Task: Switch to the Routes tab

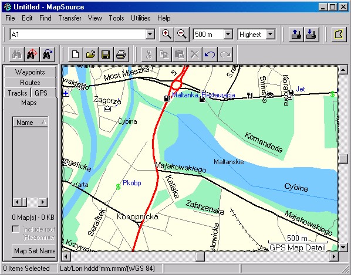Action: point(30,83)
